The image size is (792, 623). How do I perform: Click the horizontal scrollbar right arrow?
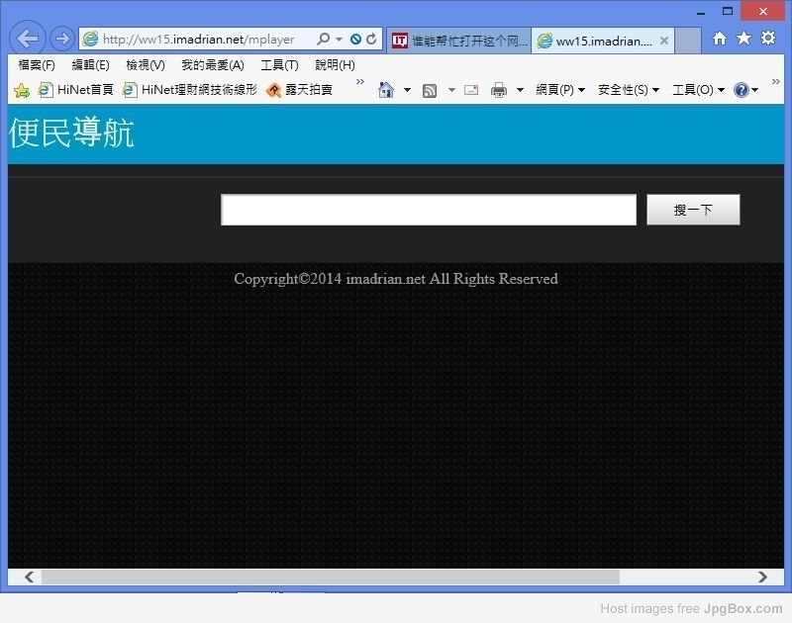click(x=762, y=577)
